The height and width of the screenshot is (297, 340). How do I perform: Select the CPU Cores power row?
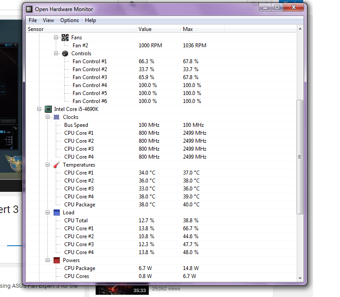(x=161, y=276)
